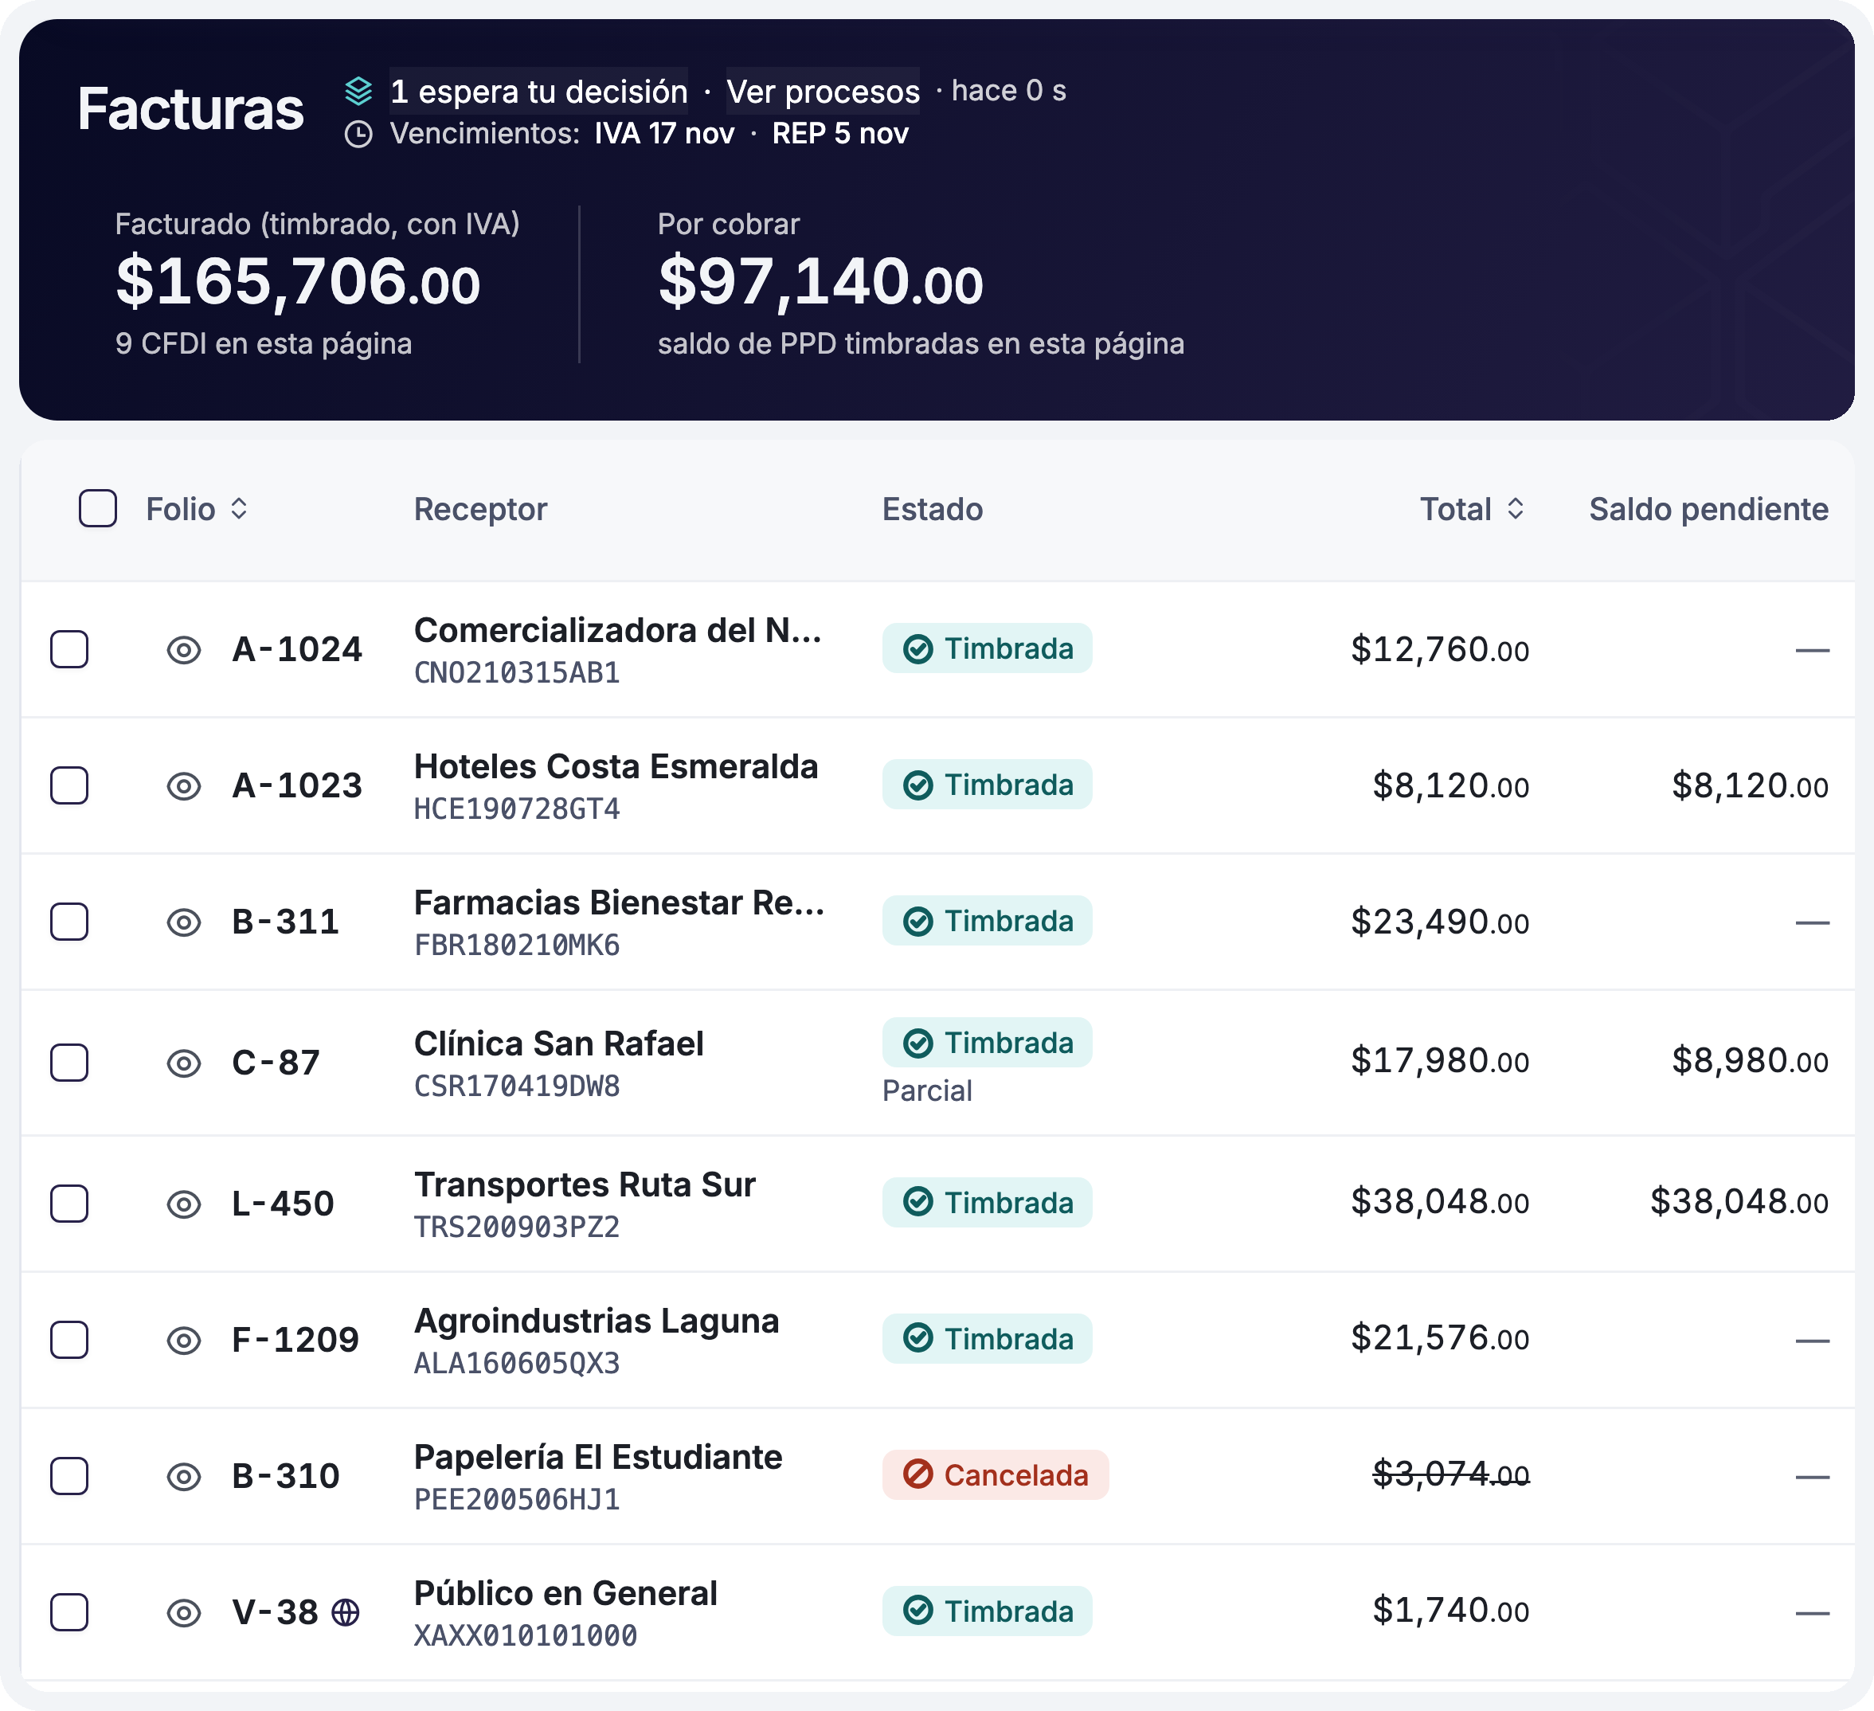Click pending balance $38,048.00 for L-450
The height and width of the screenshot is (1711, 1874).
pos(1739,1201)
